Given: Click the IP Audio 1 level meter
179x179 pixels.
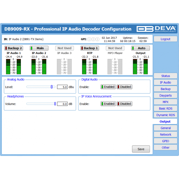Looking at the screenshot, I should [x=13, y=67].
